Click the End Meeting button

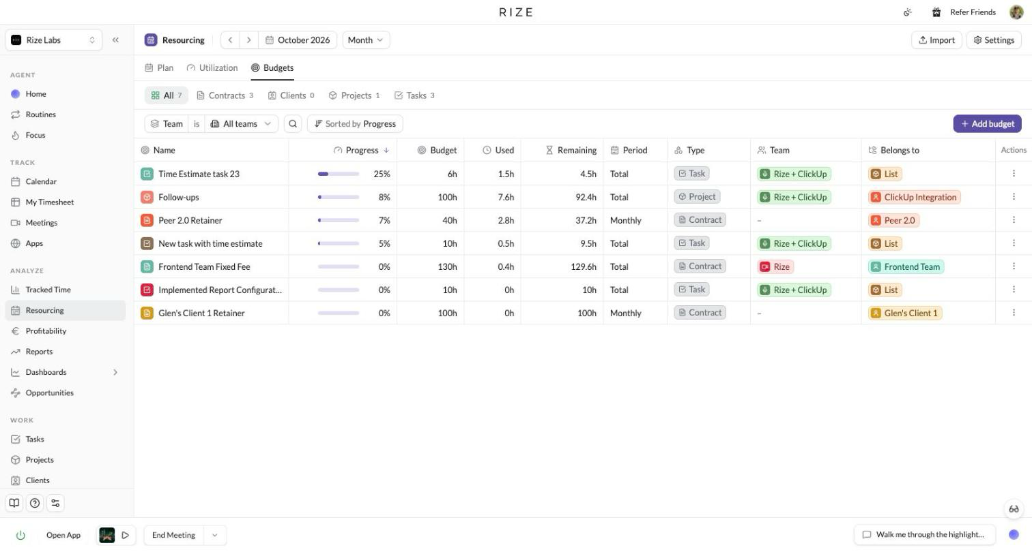174,536
